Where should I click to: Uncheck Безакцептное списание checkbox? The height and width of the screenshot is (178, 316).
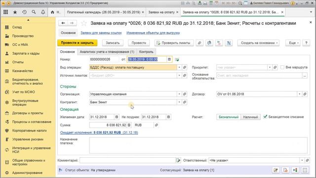coord(265,117)
